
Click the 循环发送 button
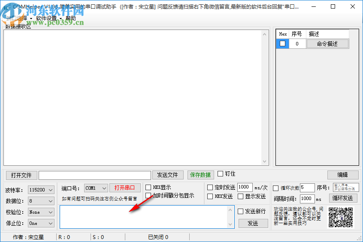tap(343, 198)
